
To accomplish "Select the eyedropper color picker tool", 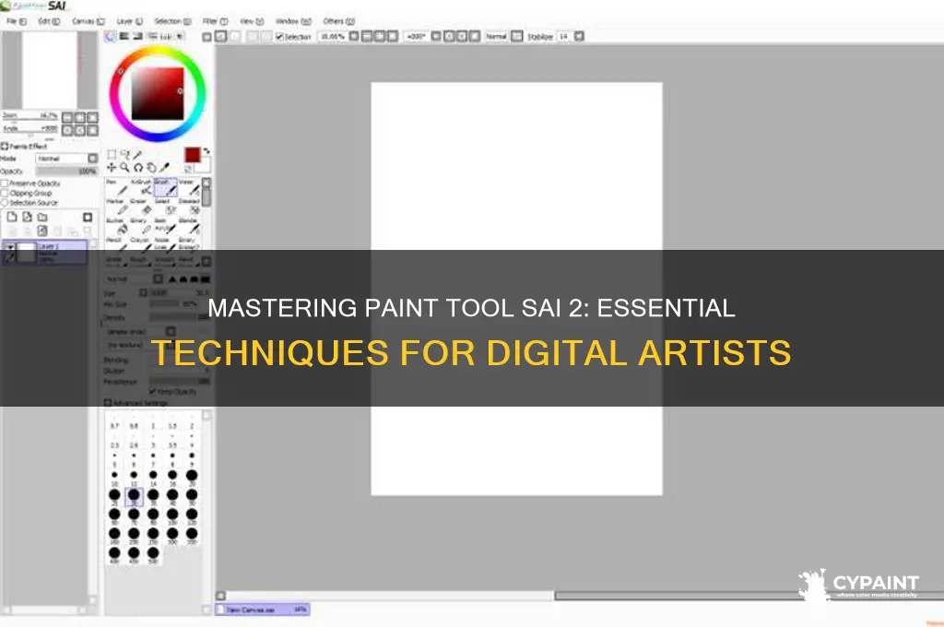I will (164, 168).
